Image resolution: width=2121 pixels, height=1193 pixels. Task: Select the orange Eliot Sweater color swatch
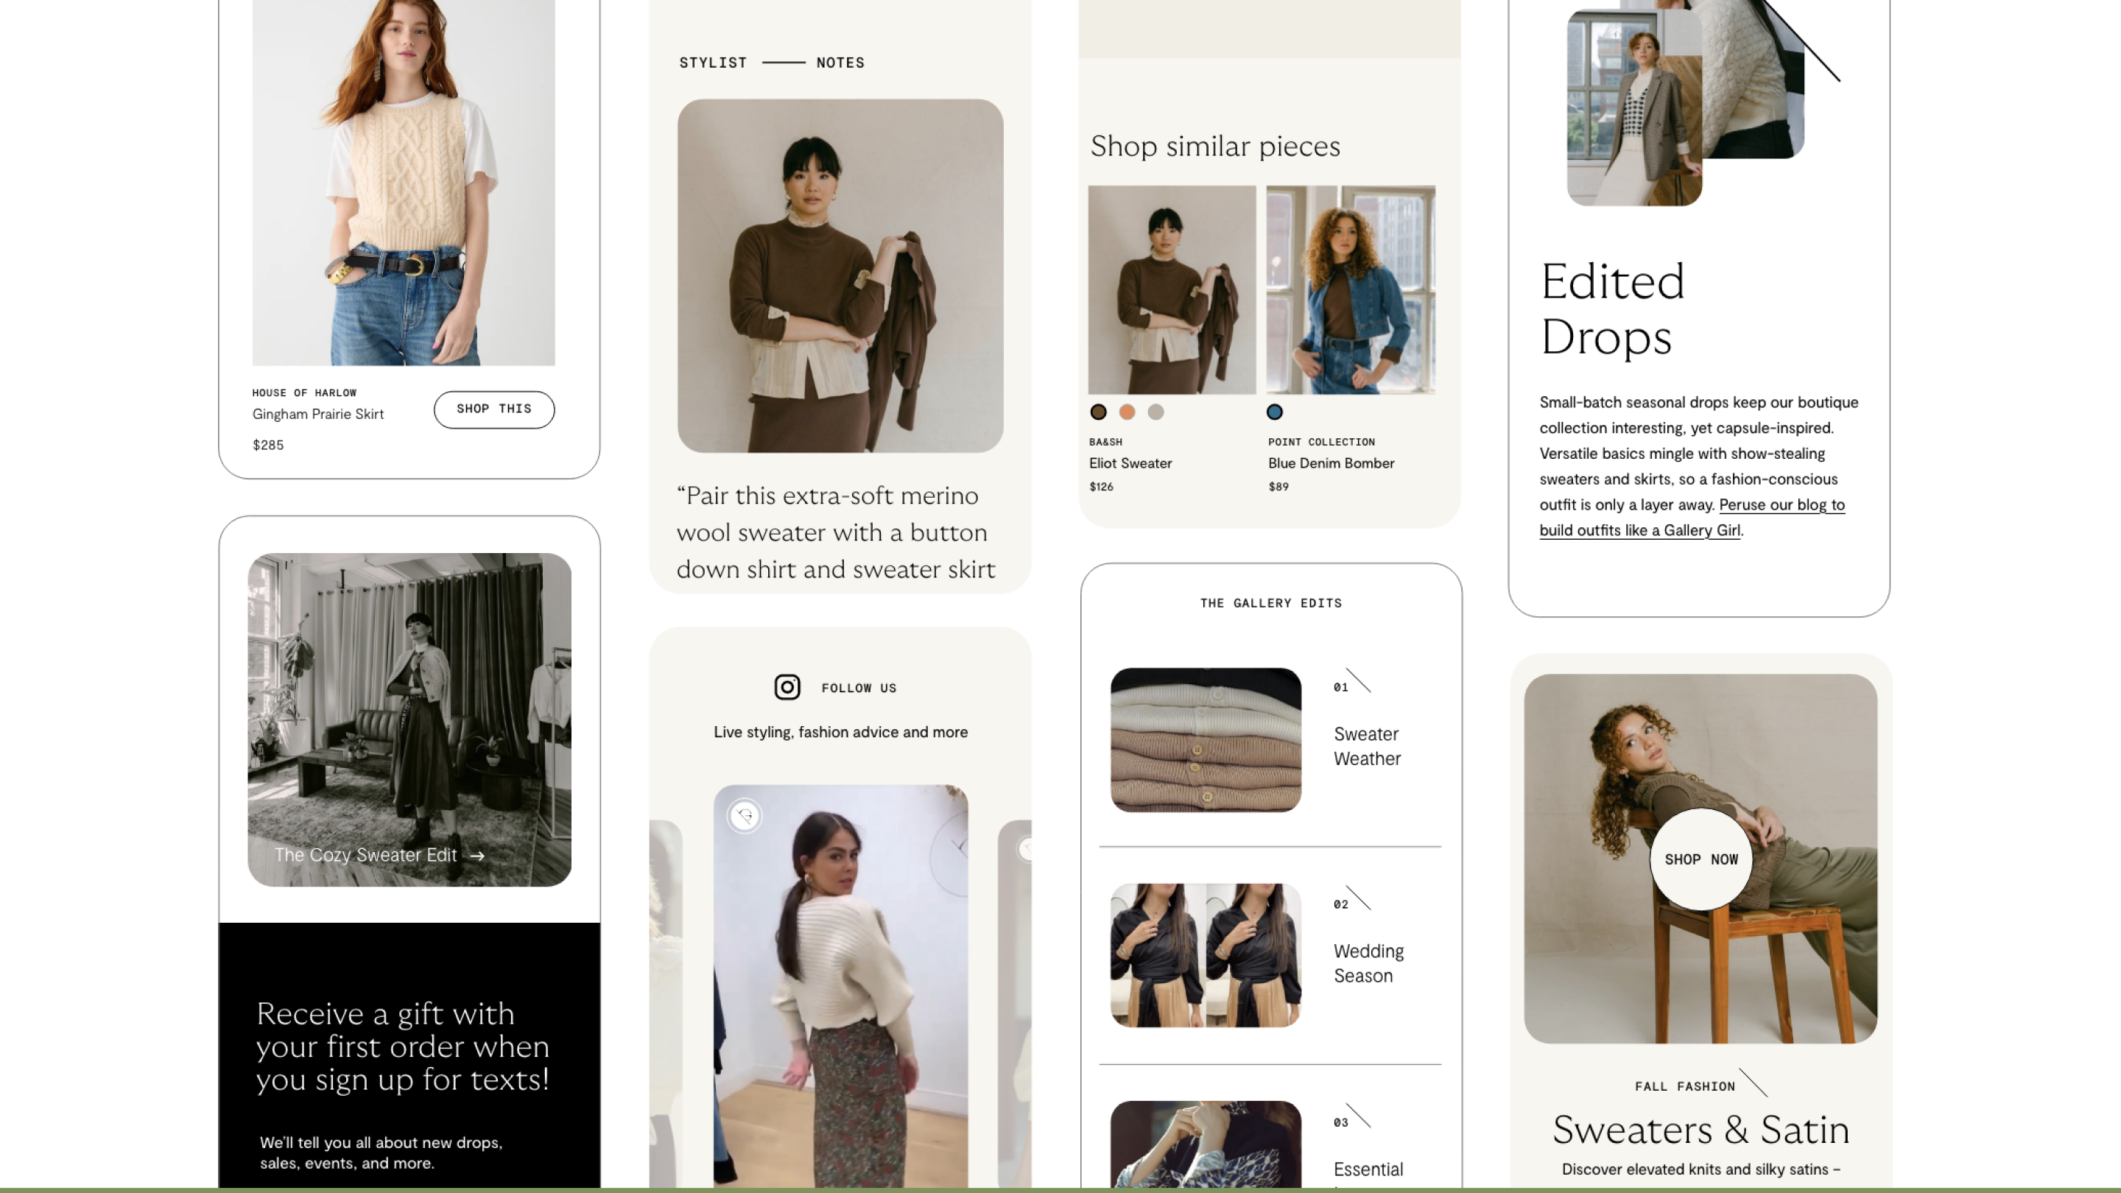click(x=1126, y=412)
